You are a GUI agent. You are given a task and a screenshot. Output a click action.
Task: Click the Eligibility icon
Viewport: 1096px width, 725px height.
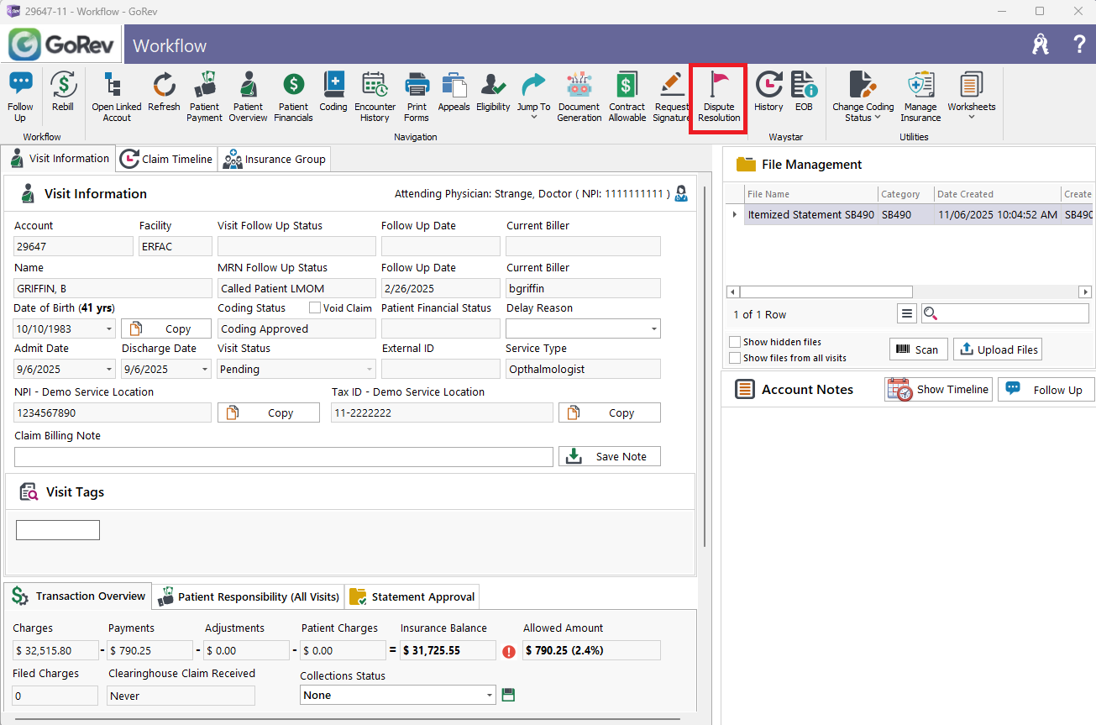point(493,92)
